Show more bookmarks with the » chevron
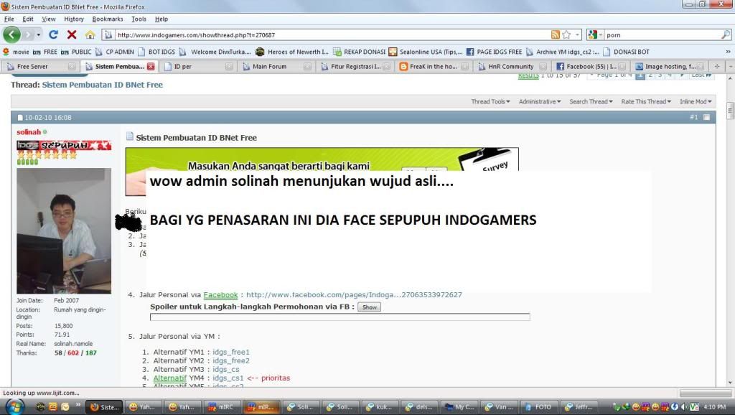This screenshot has height=415, width=735. [728, 52]
